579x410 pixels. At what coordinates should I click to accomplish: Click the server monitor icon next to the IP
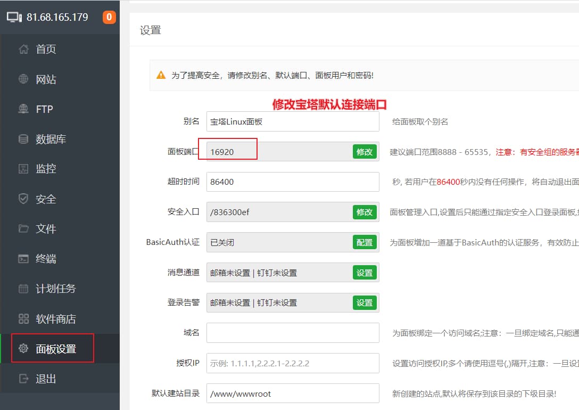tap(14, 17)
